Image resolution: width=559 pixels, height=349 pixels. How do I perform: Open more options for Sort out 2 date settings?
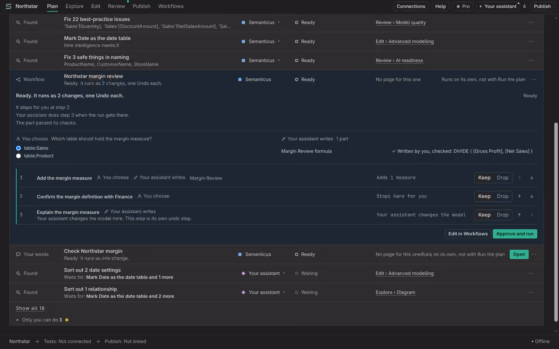531,273
